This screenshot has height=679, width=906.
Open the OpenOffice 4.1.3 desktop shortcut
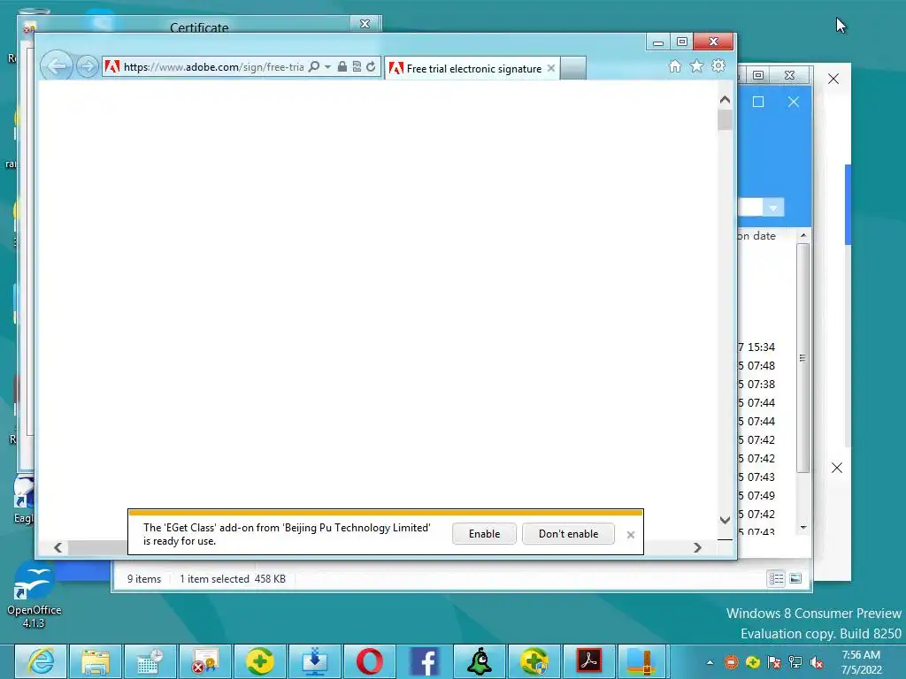coord(35,595)
